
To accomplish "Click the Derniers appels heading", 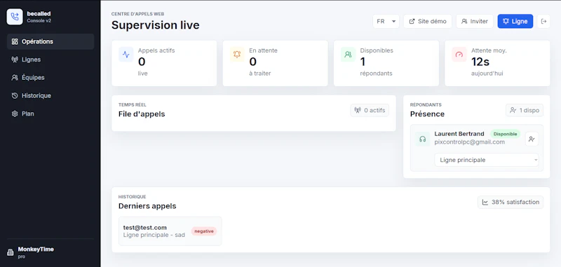I will click(x=147, y=206).
